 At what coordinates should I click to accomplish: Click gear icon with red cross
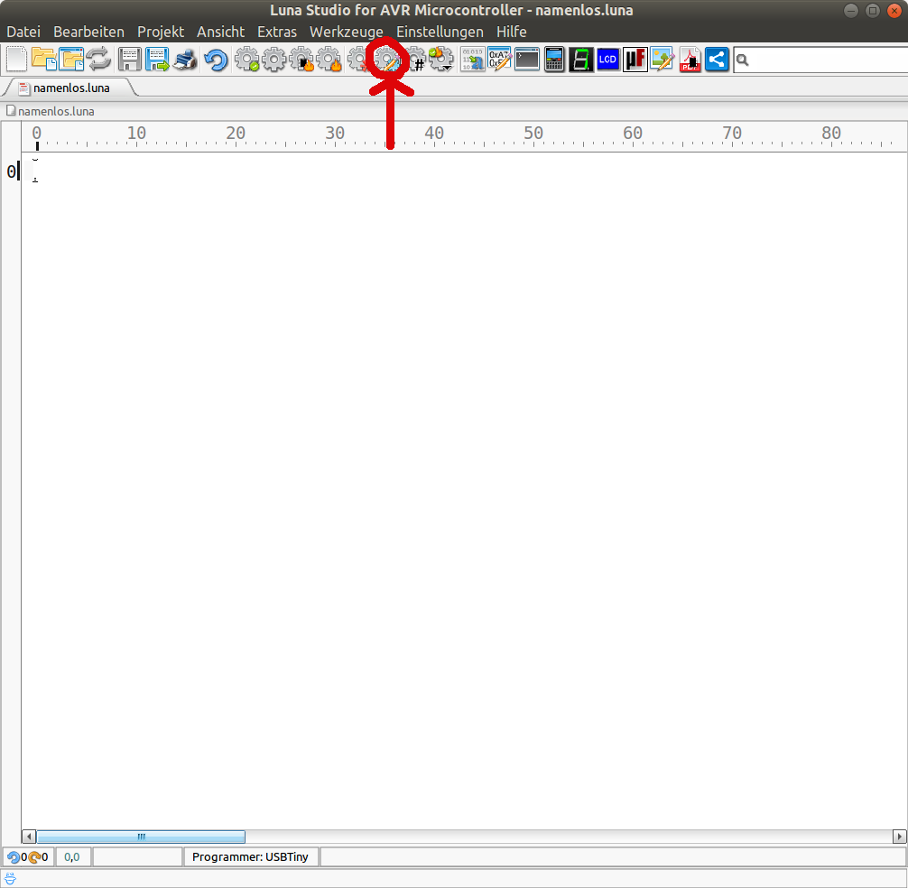click(357, 60)
